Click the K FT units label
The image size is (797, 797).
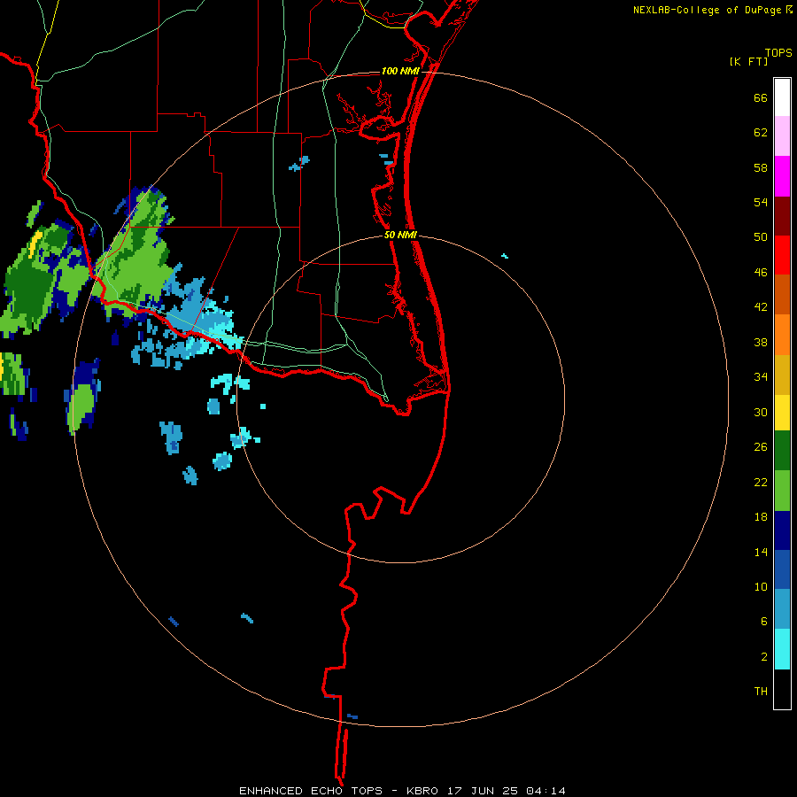(748, 62)
